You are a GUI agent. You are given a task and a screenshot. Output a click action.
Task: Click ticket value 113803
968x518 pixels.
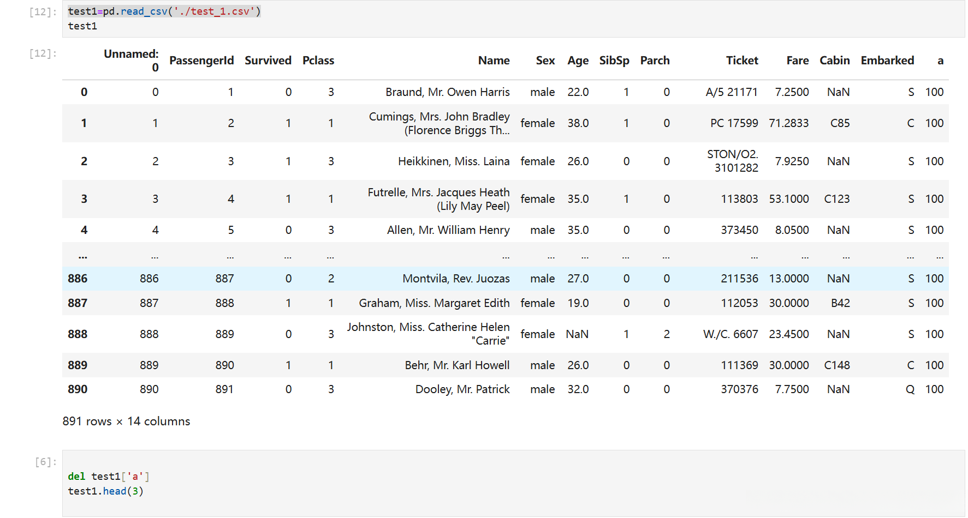(739, 199)
